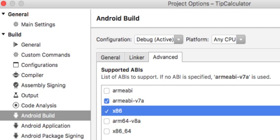
Task: Select the Build General play icon
Action: click(16, 45)
